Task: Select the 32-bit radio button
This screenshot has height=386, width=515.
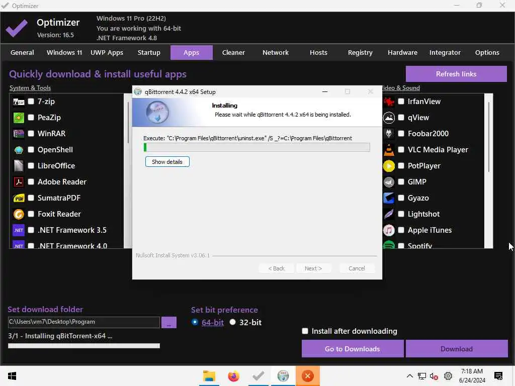Action: coord(232,322)
